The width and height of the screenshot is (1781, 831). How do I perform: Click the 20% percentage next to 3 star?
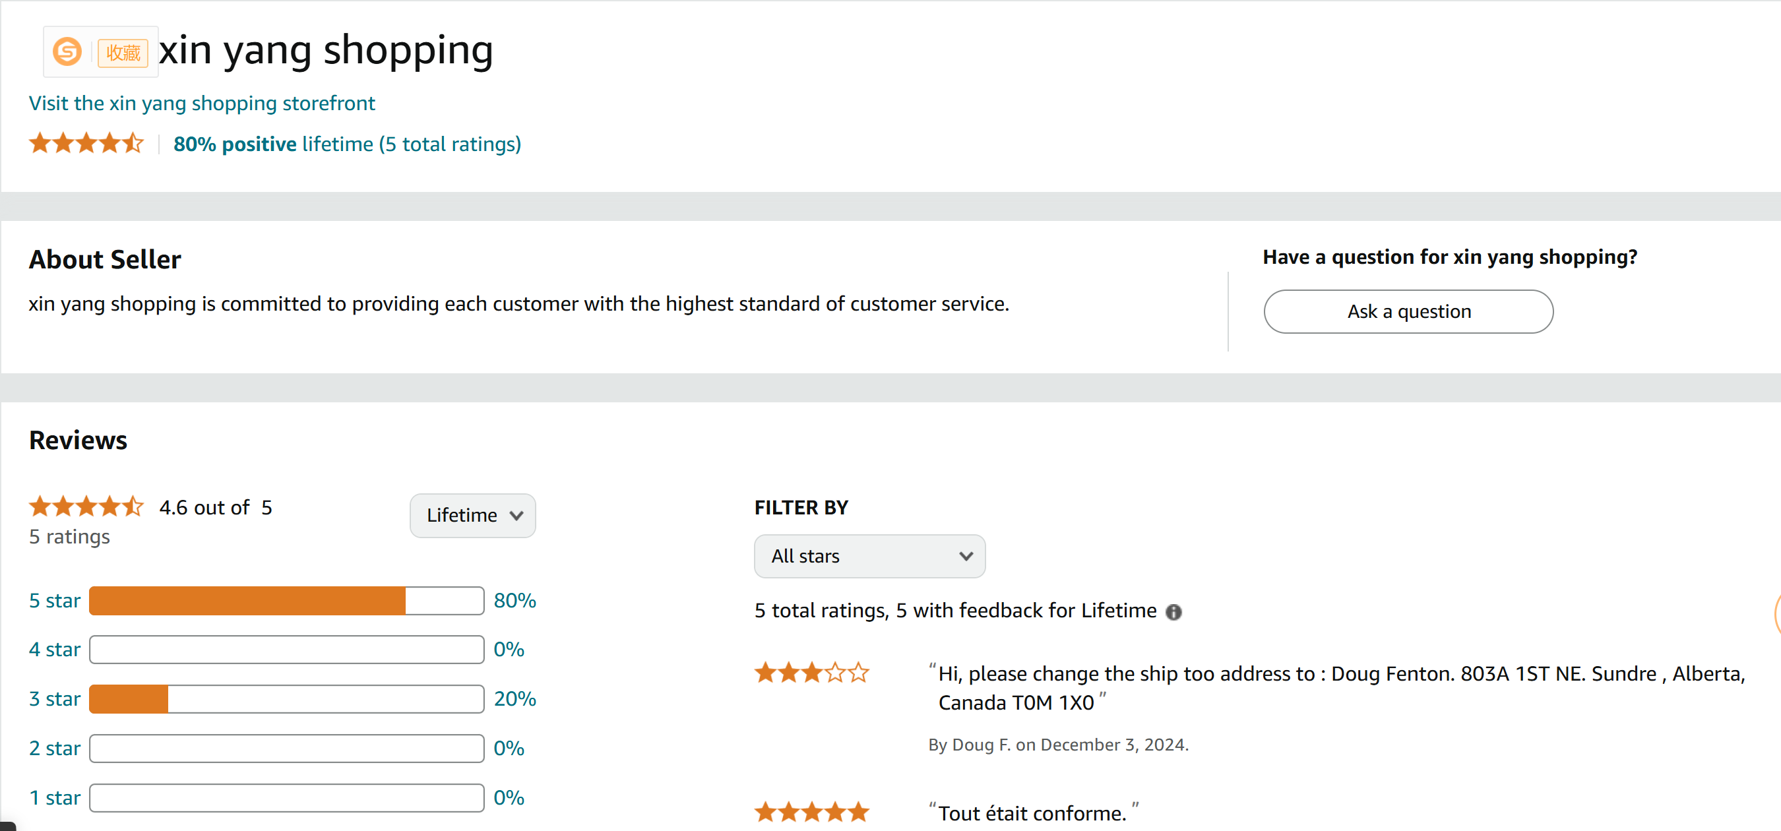tap(515, 698)
